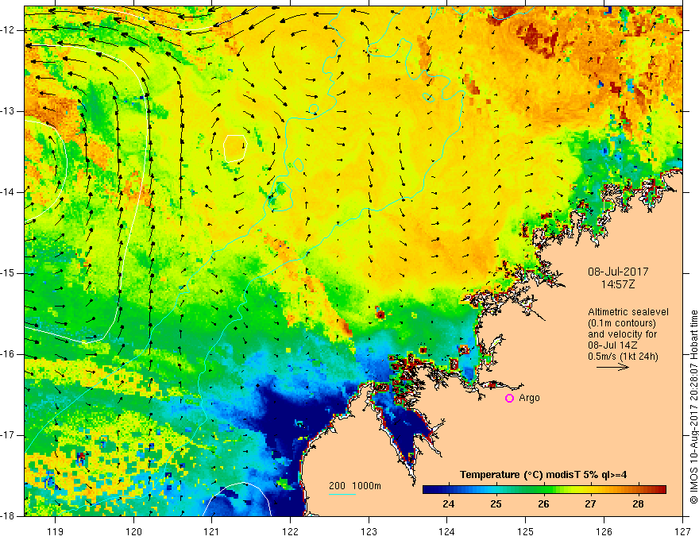Click the Altimetric sealevel caption line

(628, 312)
